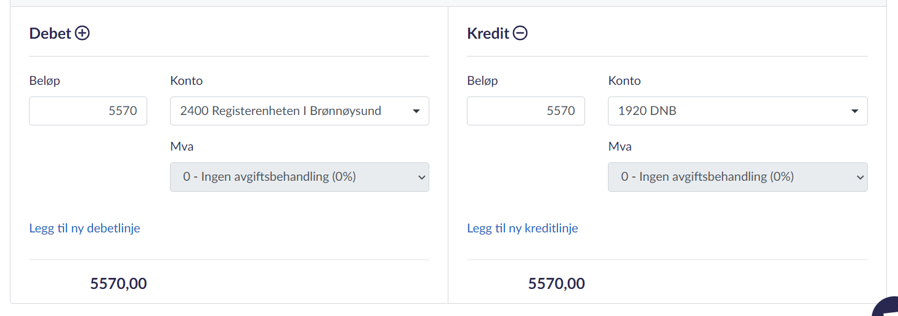Click the plus icon beside Debet heading
The image size is (898, 316).
click(x=83, y=33)
